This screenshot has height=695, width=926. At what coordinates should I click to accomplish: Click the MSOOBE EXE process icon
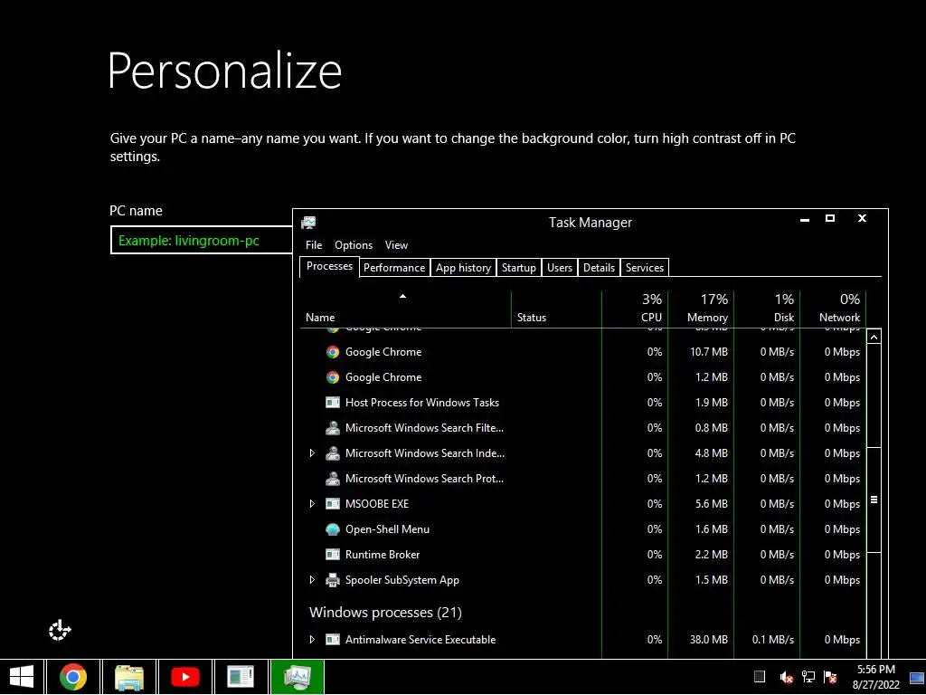[x=333, y=504]
